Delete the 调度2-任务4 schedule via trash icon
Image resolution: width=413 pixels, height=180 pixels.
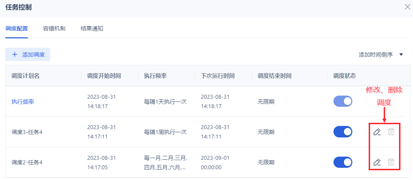point(391,162)
